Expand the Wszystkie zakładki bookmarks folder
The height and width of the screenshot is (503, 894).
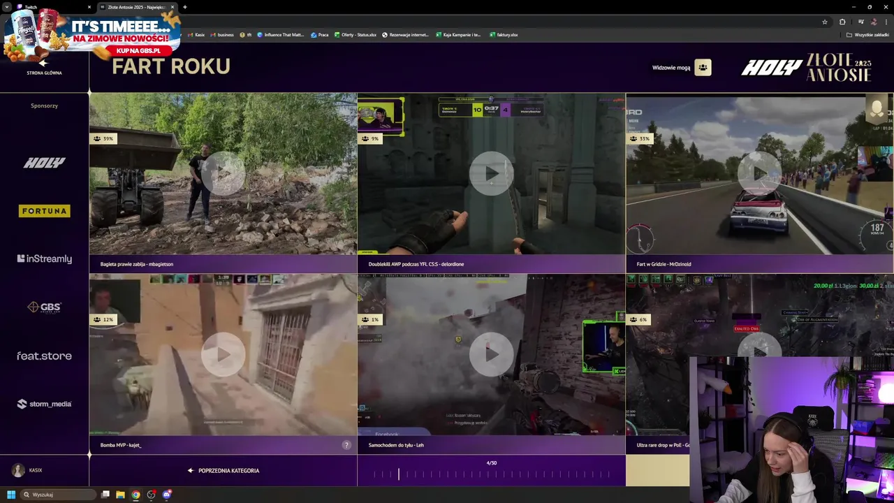[x=867, y=34]
